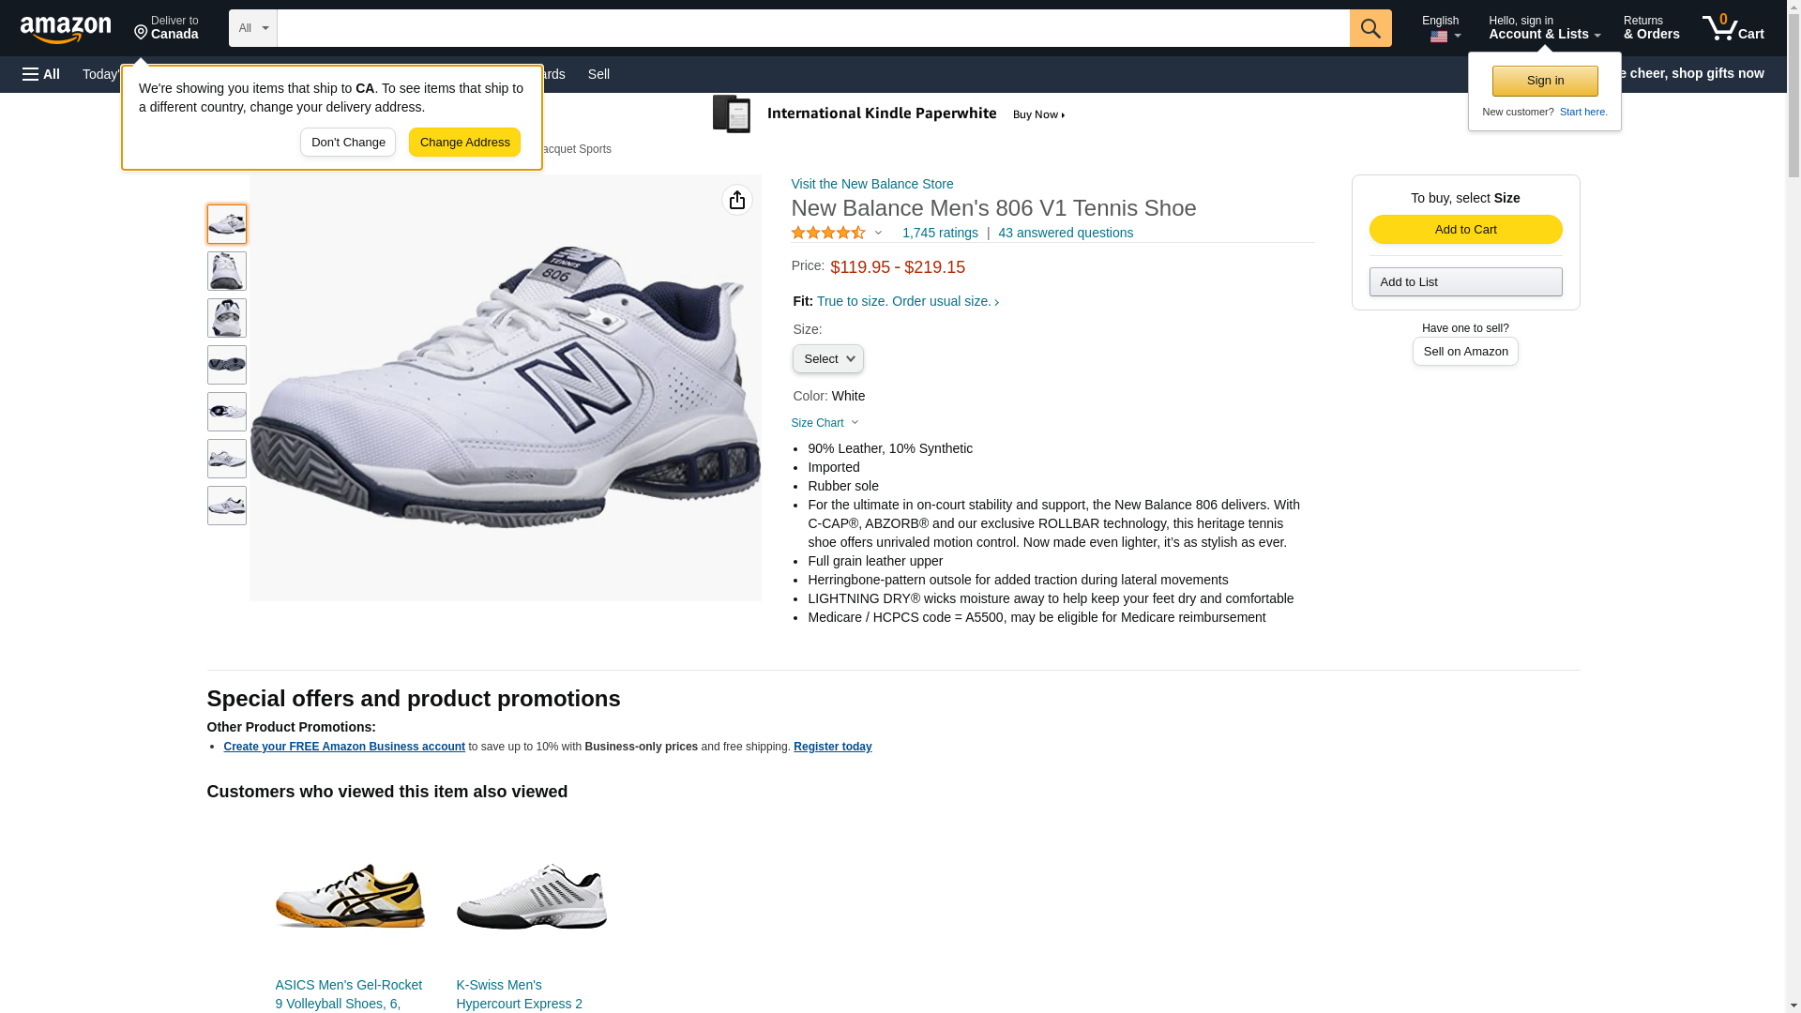Screen dimensions: 1801x1013
Task: Open the shopping cart
Action: click(x=1733, y=28)
